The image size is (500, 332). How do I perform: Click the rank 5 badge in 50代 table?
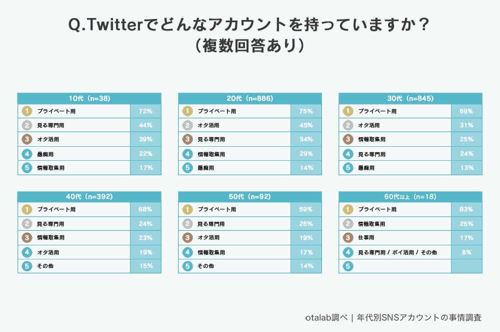[187, 266]
